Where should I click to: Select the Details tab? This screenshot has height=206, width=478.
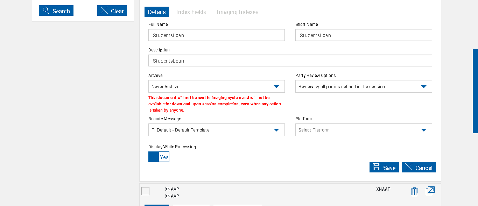pos(157,12)
